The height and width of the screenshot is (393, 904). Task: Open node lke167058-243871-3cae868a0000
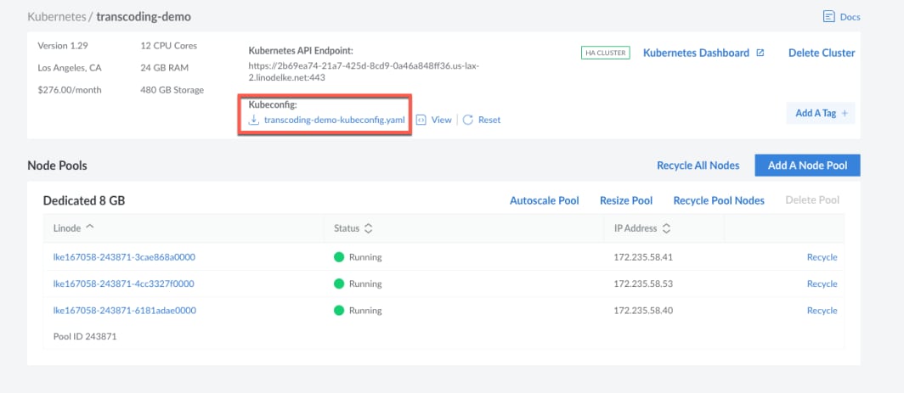tap(124, 257)
